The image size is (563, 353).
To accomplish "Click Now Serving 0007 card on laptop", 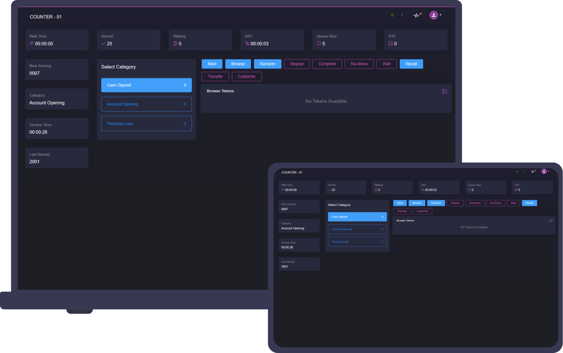I will (57, 69).
